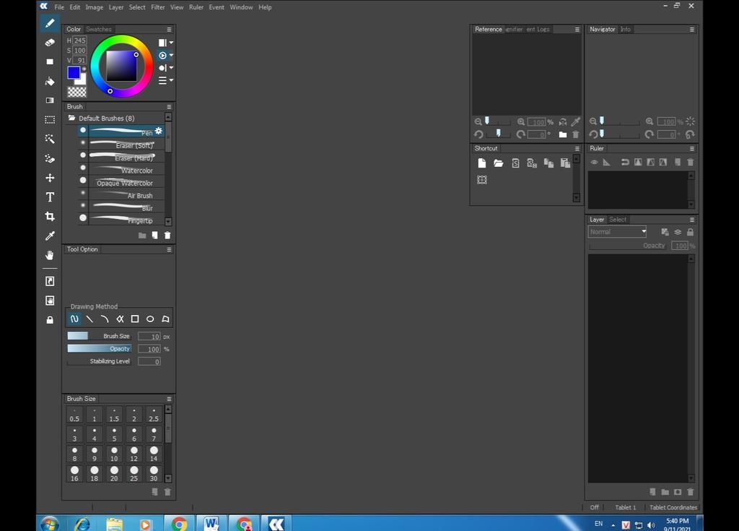
Task: Switch to the curve drawing method
Action: click(105, 319)
